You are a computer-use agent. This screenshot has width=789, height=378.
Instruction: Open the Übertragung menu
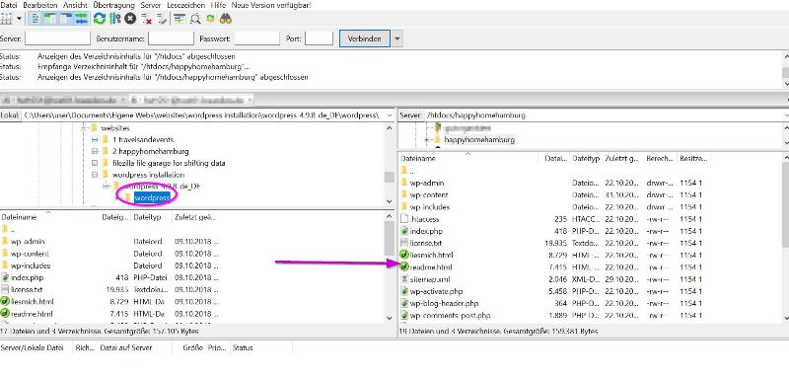pyautogui.click(x=113, y=5)
